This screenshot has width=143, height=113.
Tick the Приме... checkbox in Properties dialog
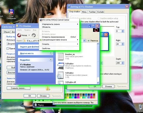8,48
